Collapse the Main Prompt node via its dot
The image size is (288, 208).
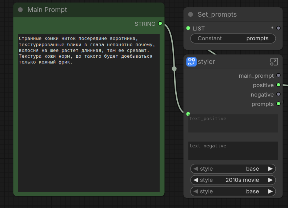coord(20,10)
